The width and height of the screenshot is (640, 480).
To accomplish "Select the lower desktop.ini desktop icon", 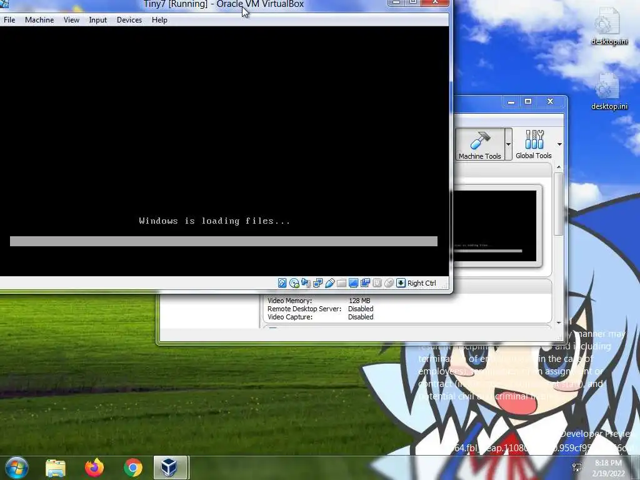I will pos(609,91).
